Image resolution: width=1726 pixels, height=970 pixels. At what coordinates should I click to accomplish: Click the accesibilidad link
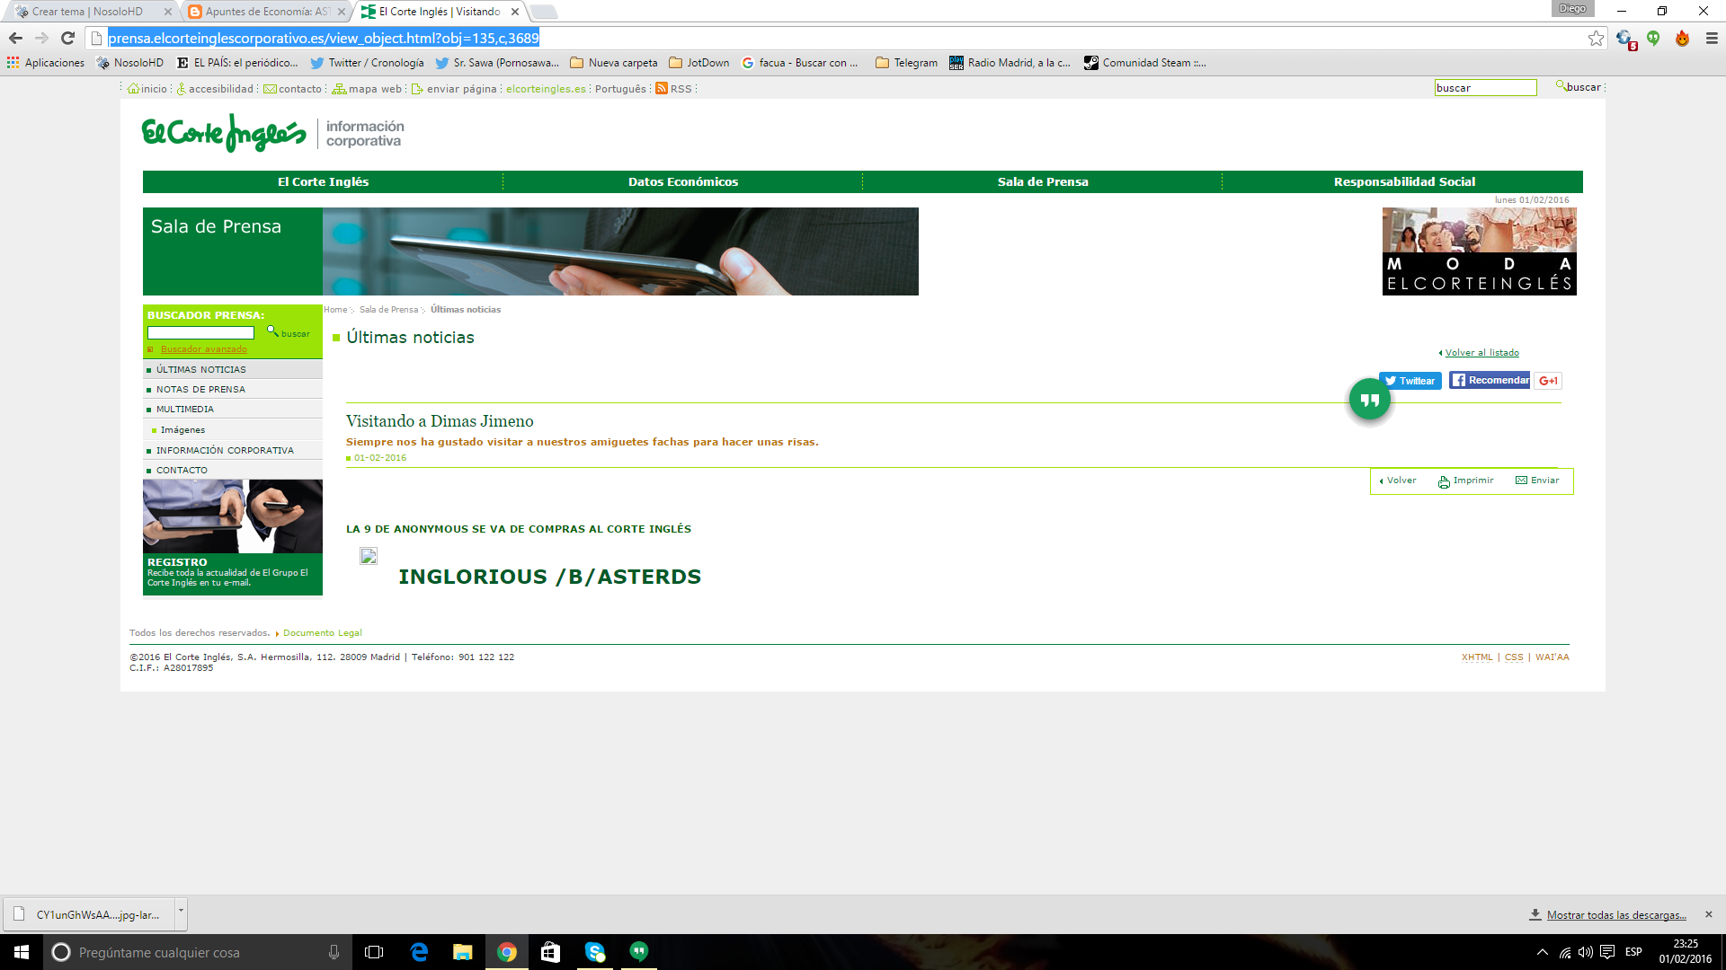(215, 89)
